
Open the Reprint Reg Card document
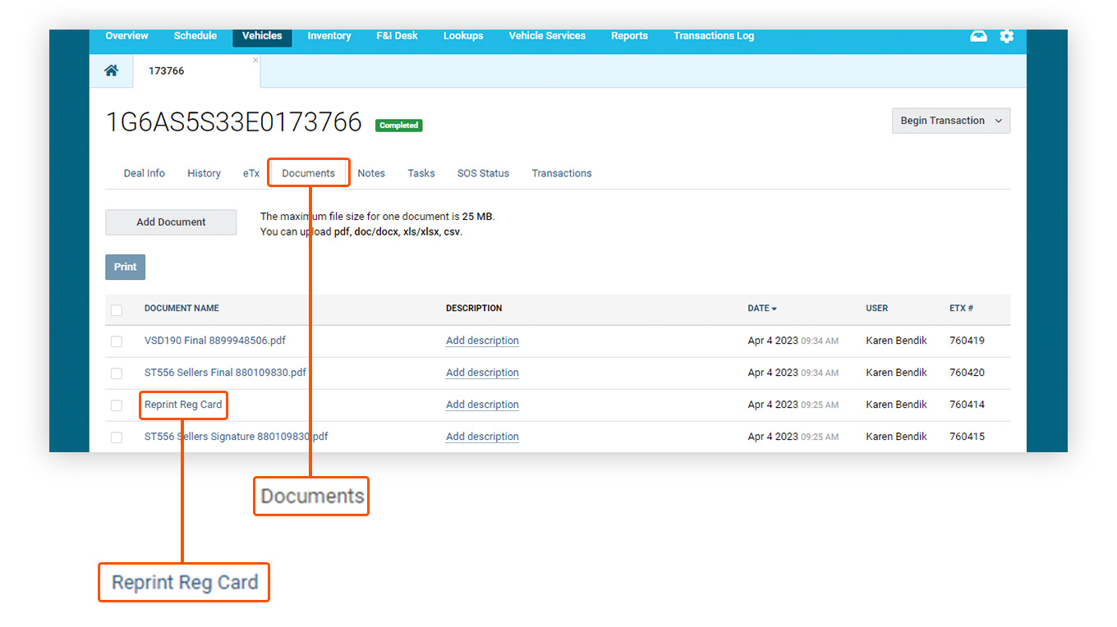pos(183,405)
